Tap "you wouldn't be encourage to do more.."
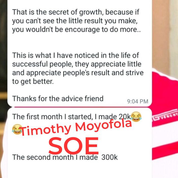178x178 pixels. pos(76,29)
